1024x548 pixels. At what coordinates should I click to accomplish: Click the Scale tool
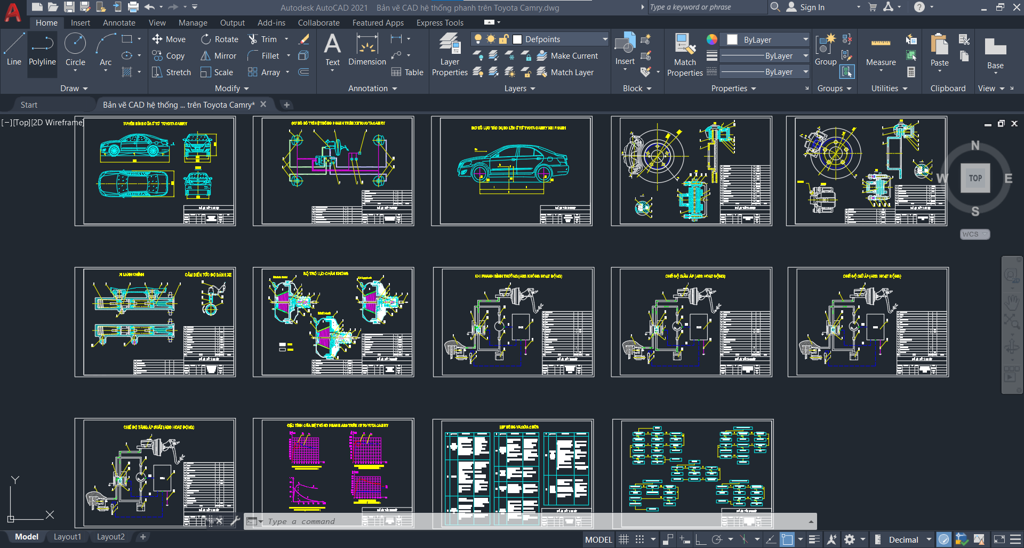tap(217, 72)
